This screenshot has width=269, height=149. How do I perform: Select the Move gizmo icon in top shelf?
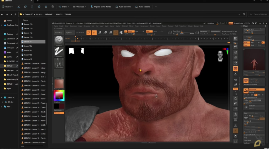[x=100, y=33]
